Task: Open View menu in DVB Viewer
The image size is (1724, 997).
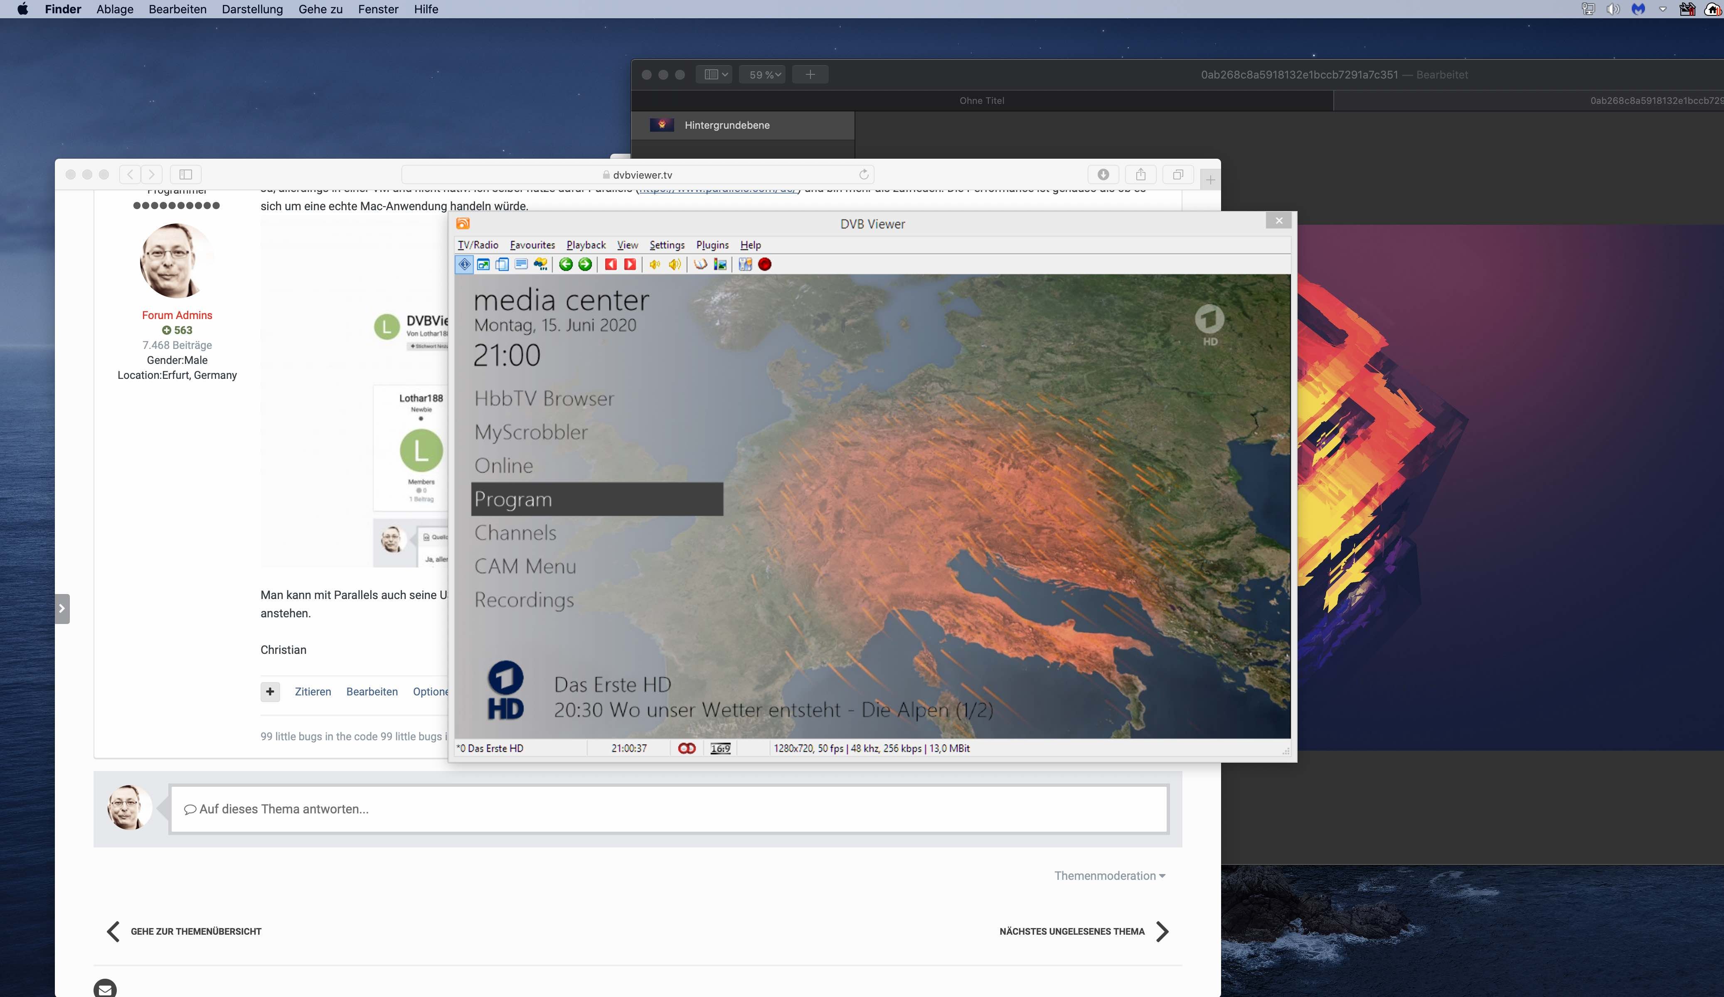Action: (x=627, y=245)
